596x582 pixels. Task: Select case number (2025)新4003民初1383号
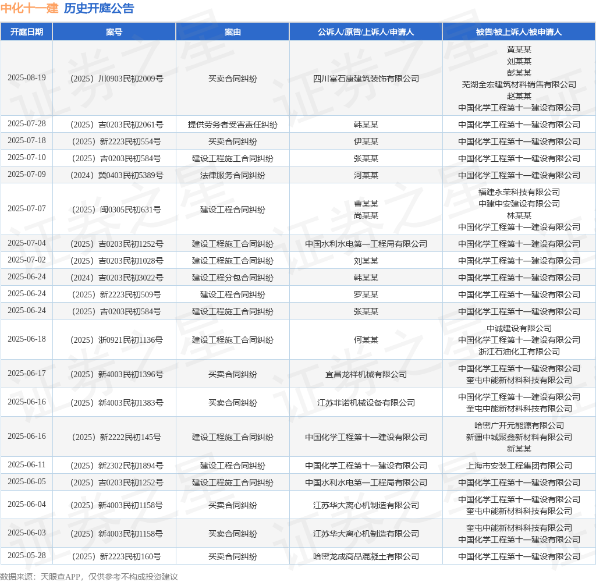[116, 403]
